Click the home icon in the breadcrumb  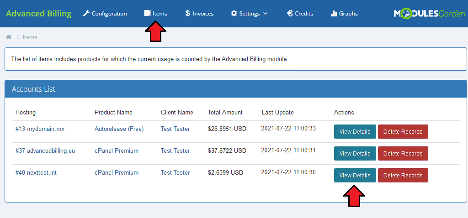pos(9,37)
